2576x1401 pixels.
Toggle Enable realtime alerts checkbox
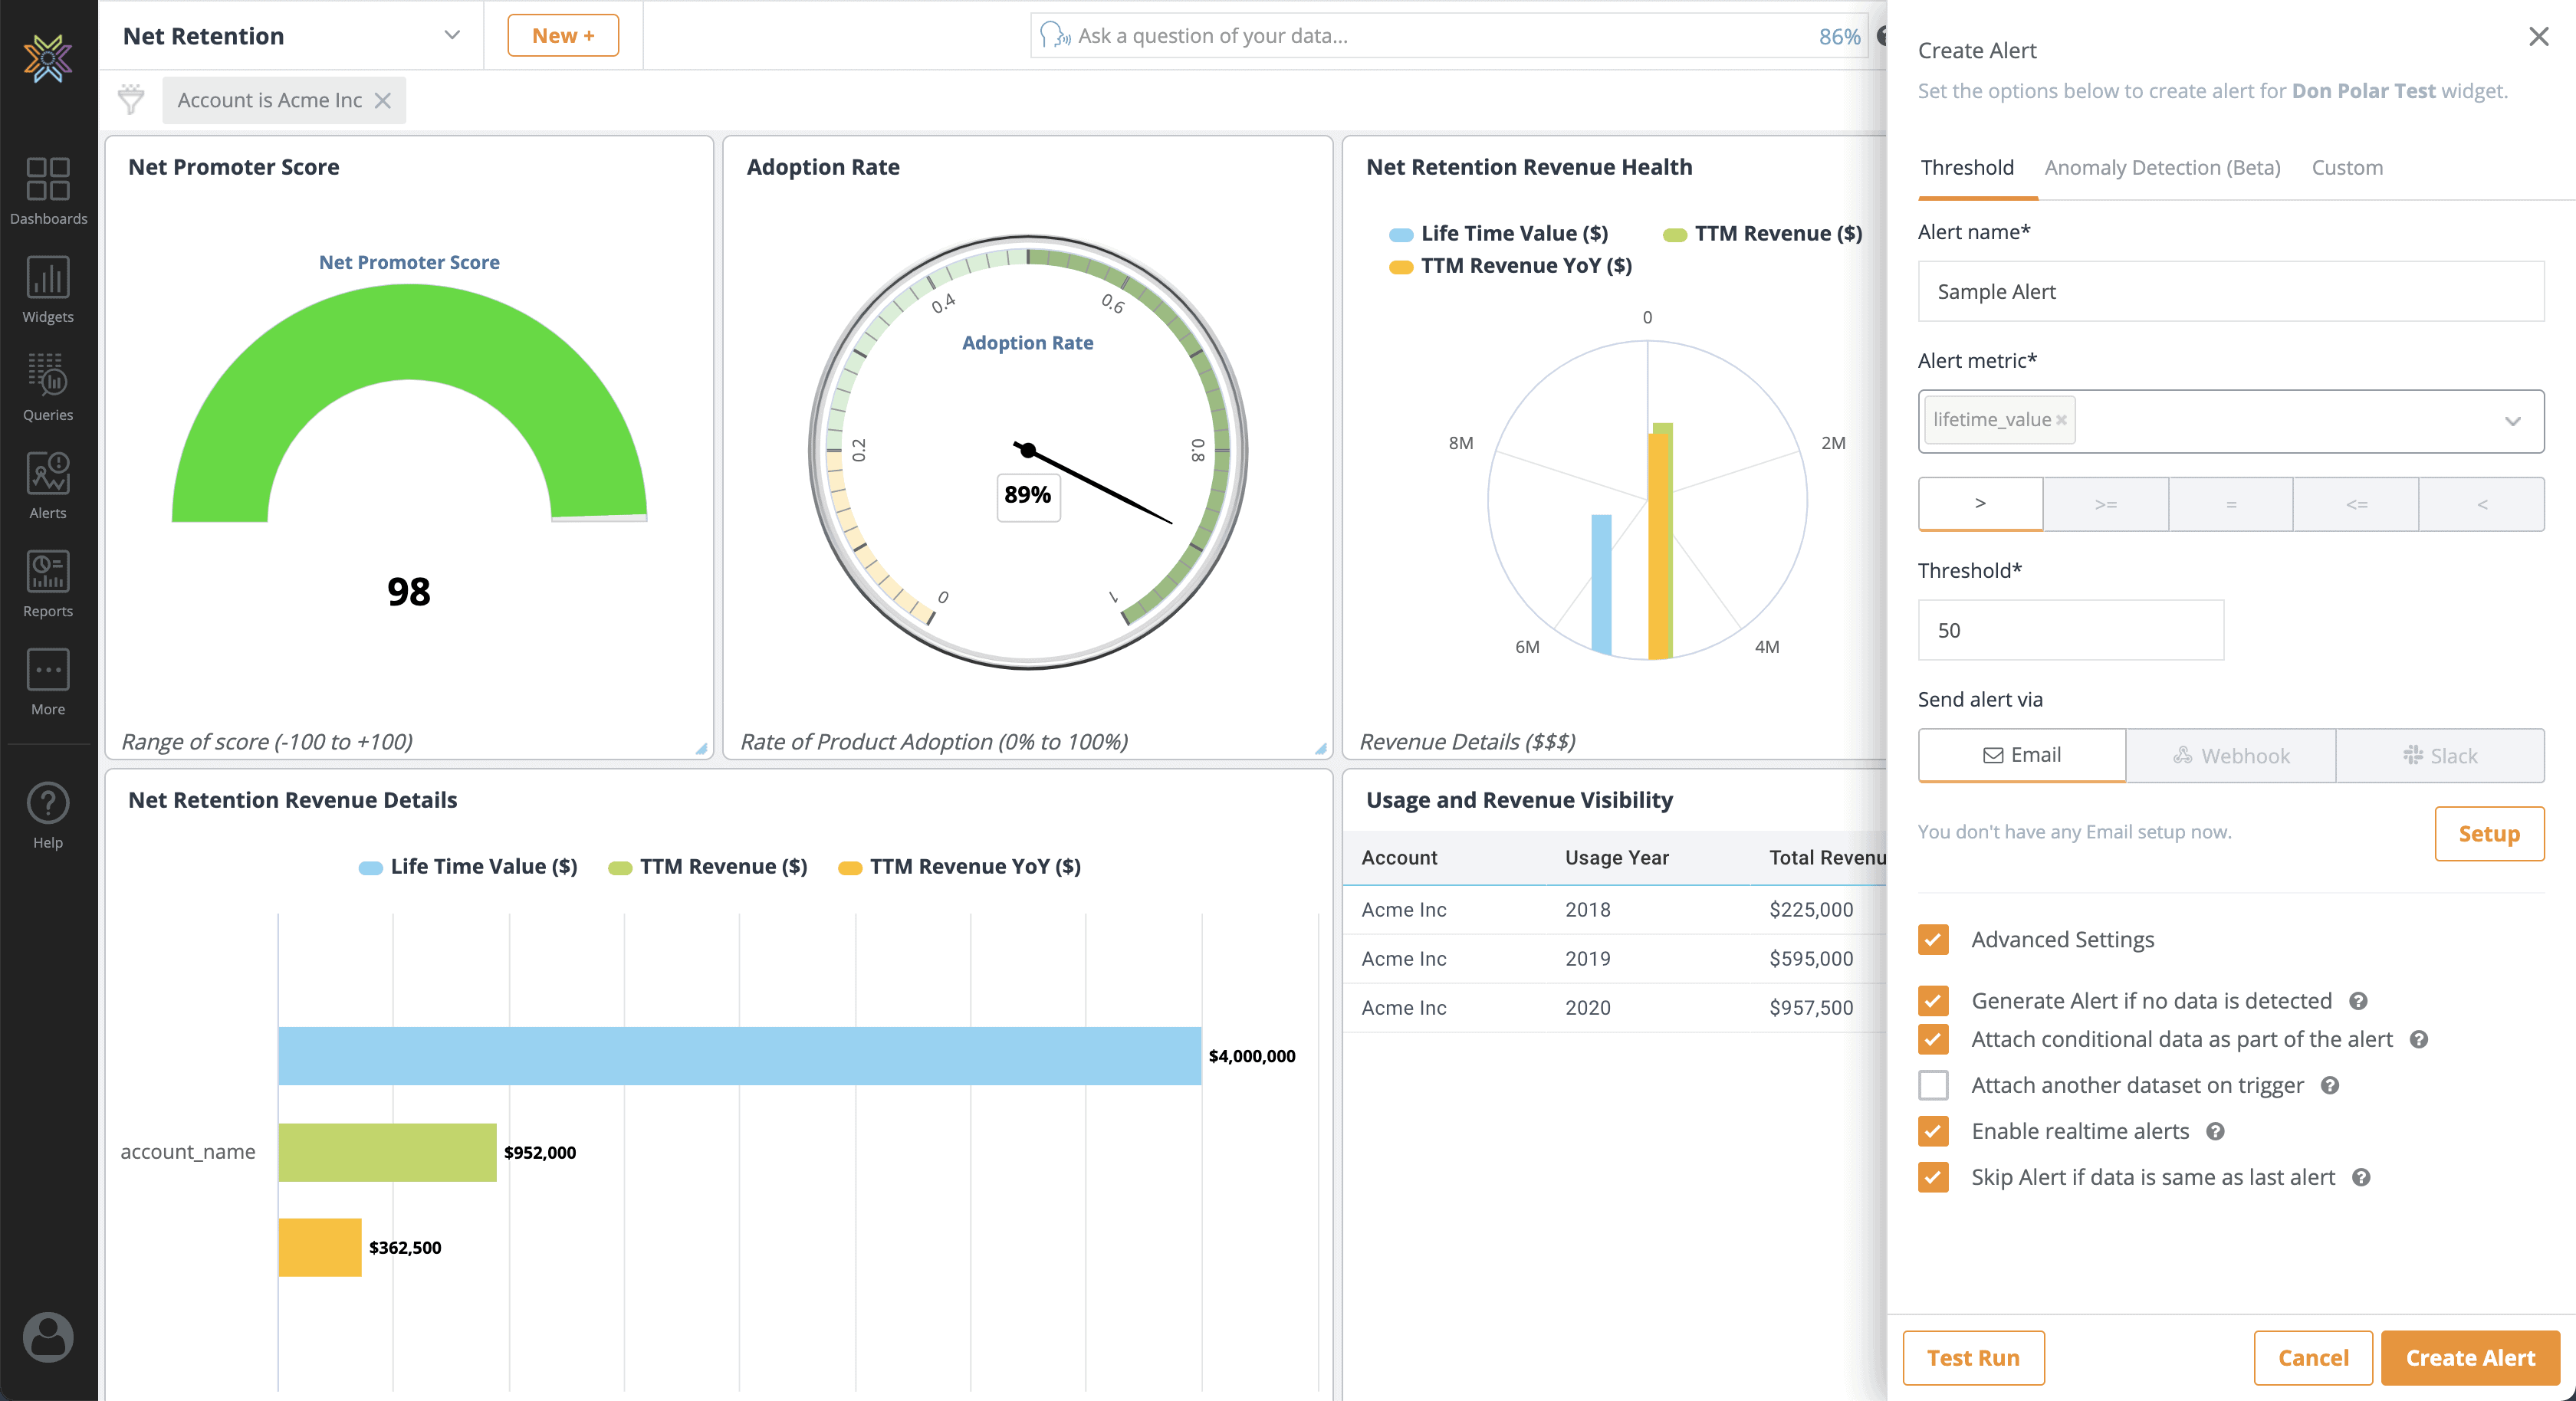(x=1933, y=1131)
